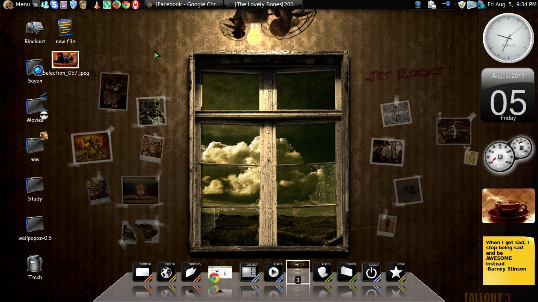This screenshot has width=538, height=302.
Task: Open the battery power tray icon
Action: click(x=432, y=5)
